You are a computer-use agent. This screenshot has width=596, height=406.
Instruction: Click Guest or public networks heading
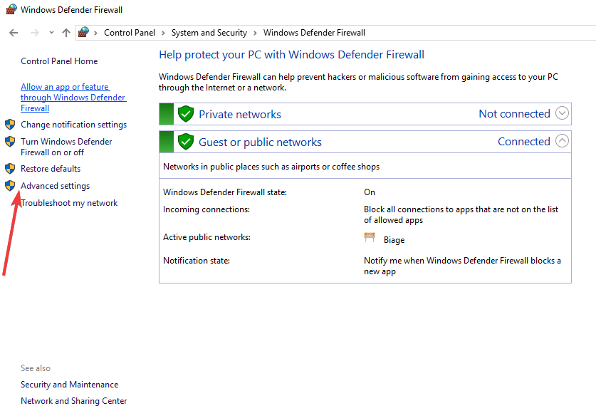[260, 142]
